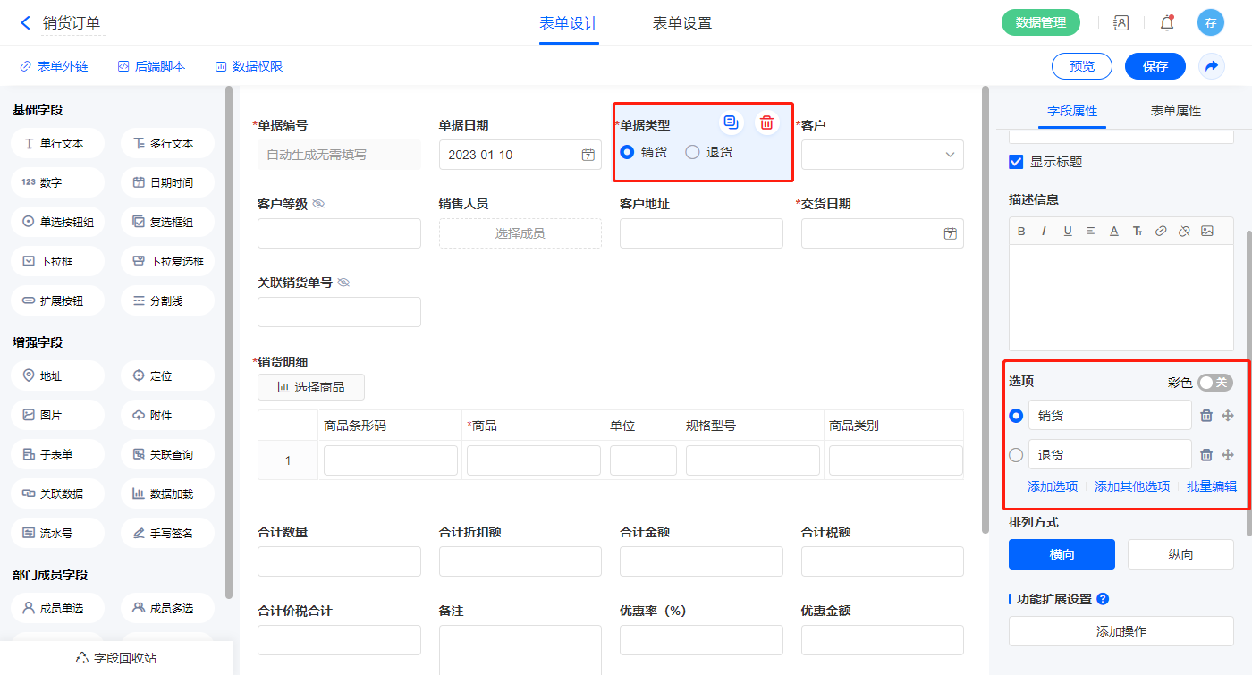Click the share arrow icon beside 保存

click(1212, 66)
